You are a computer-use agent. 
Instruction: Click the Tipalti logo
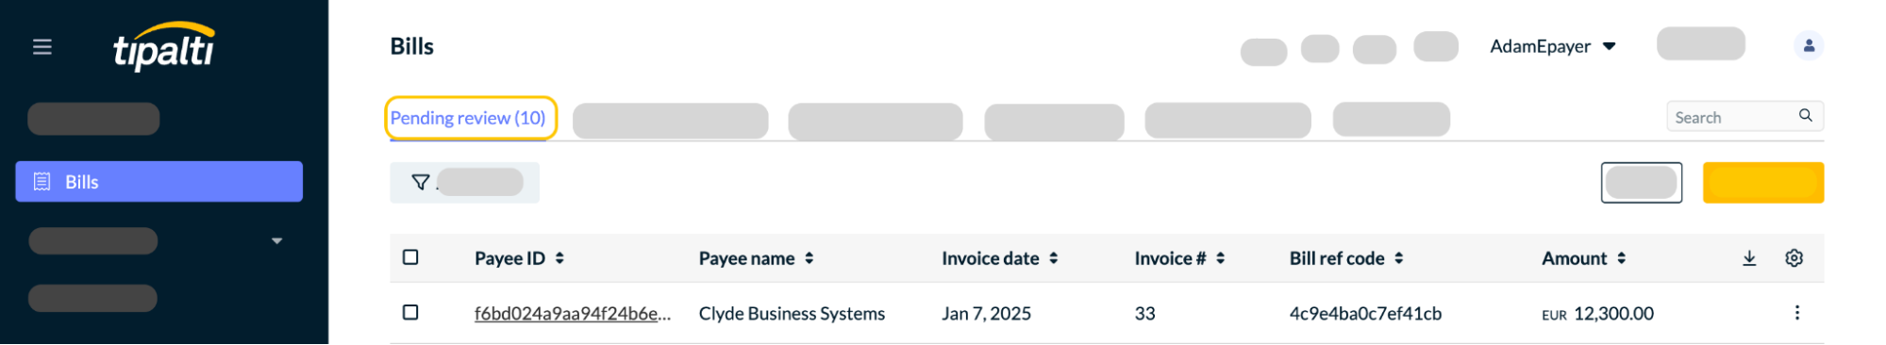pyautogui.click(x=164, y=46)
